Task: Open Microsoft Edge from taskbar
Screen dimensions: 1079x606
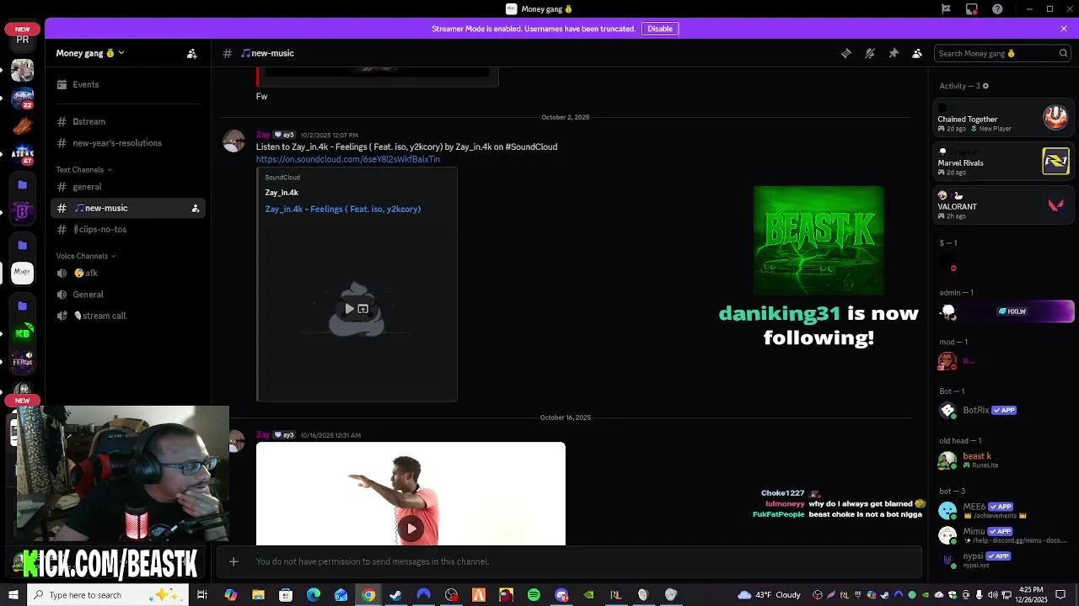Action: (x=314, y=595)
